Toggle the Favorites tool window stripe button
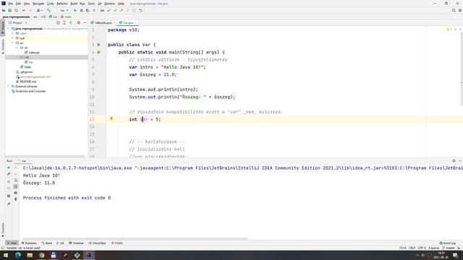Screen dimensions: 463x260 click(3, 230)
